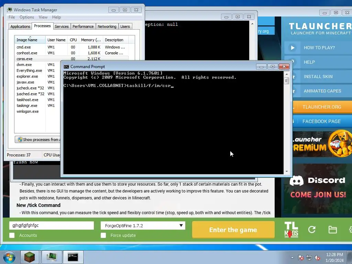Click the clock showing 12:28 PM

point(334,255)
